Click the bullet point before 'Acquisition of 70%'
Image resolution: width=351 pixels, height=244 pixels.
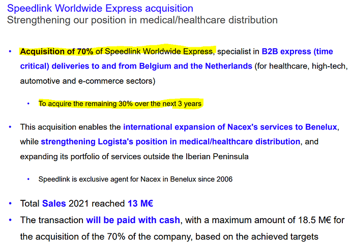click(x=10, y=52)
